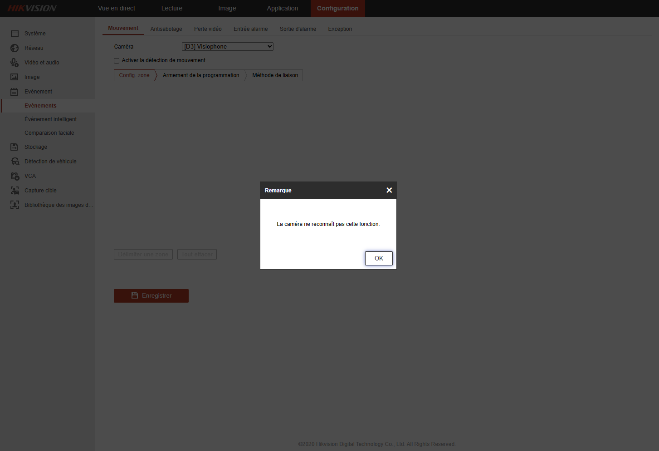Image resolution: width=659 pixels, height=451 pixels.
Task: Open the Caméra dropdown showing Visiophone
Action: (227, 47)
